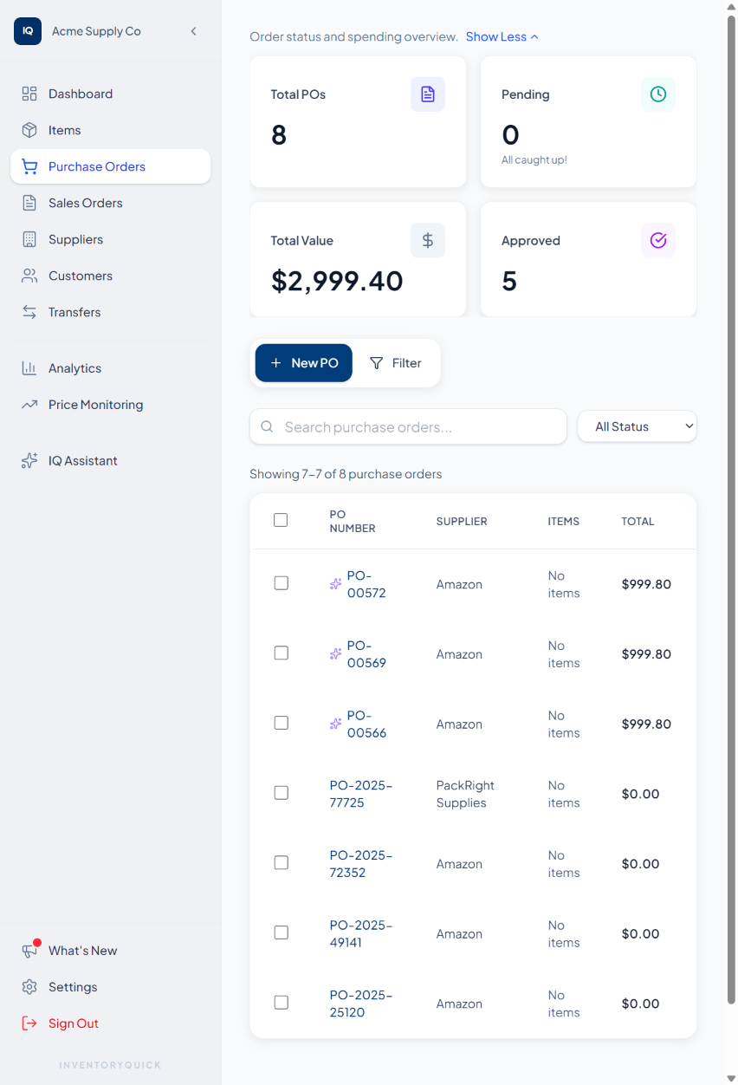The height and width of the screenshot is (1085, 738).
Task: Check the select-all checkbox in table header
Action: [x=281, y=520]
